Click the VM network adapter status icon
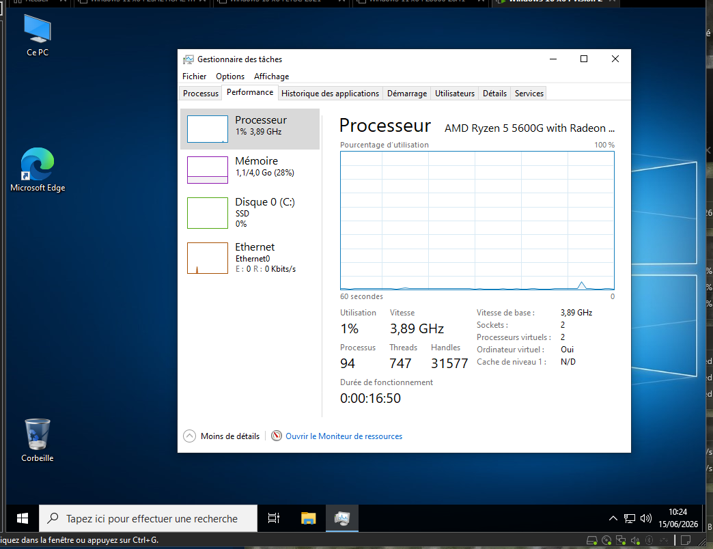713x549 pixels. (621, 540)
